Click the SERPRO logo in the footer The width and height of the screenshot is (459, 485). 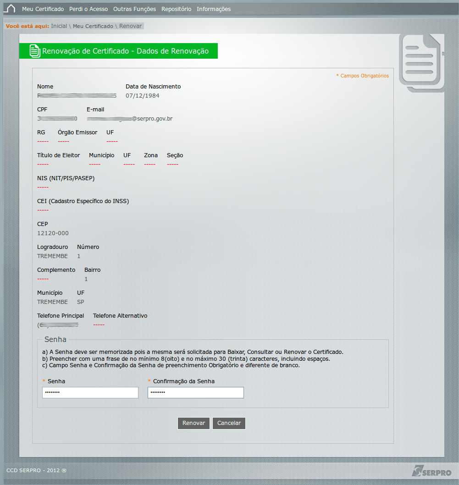[431, 470]
